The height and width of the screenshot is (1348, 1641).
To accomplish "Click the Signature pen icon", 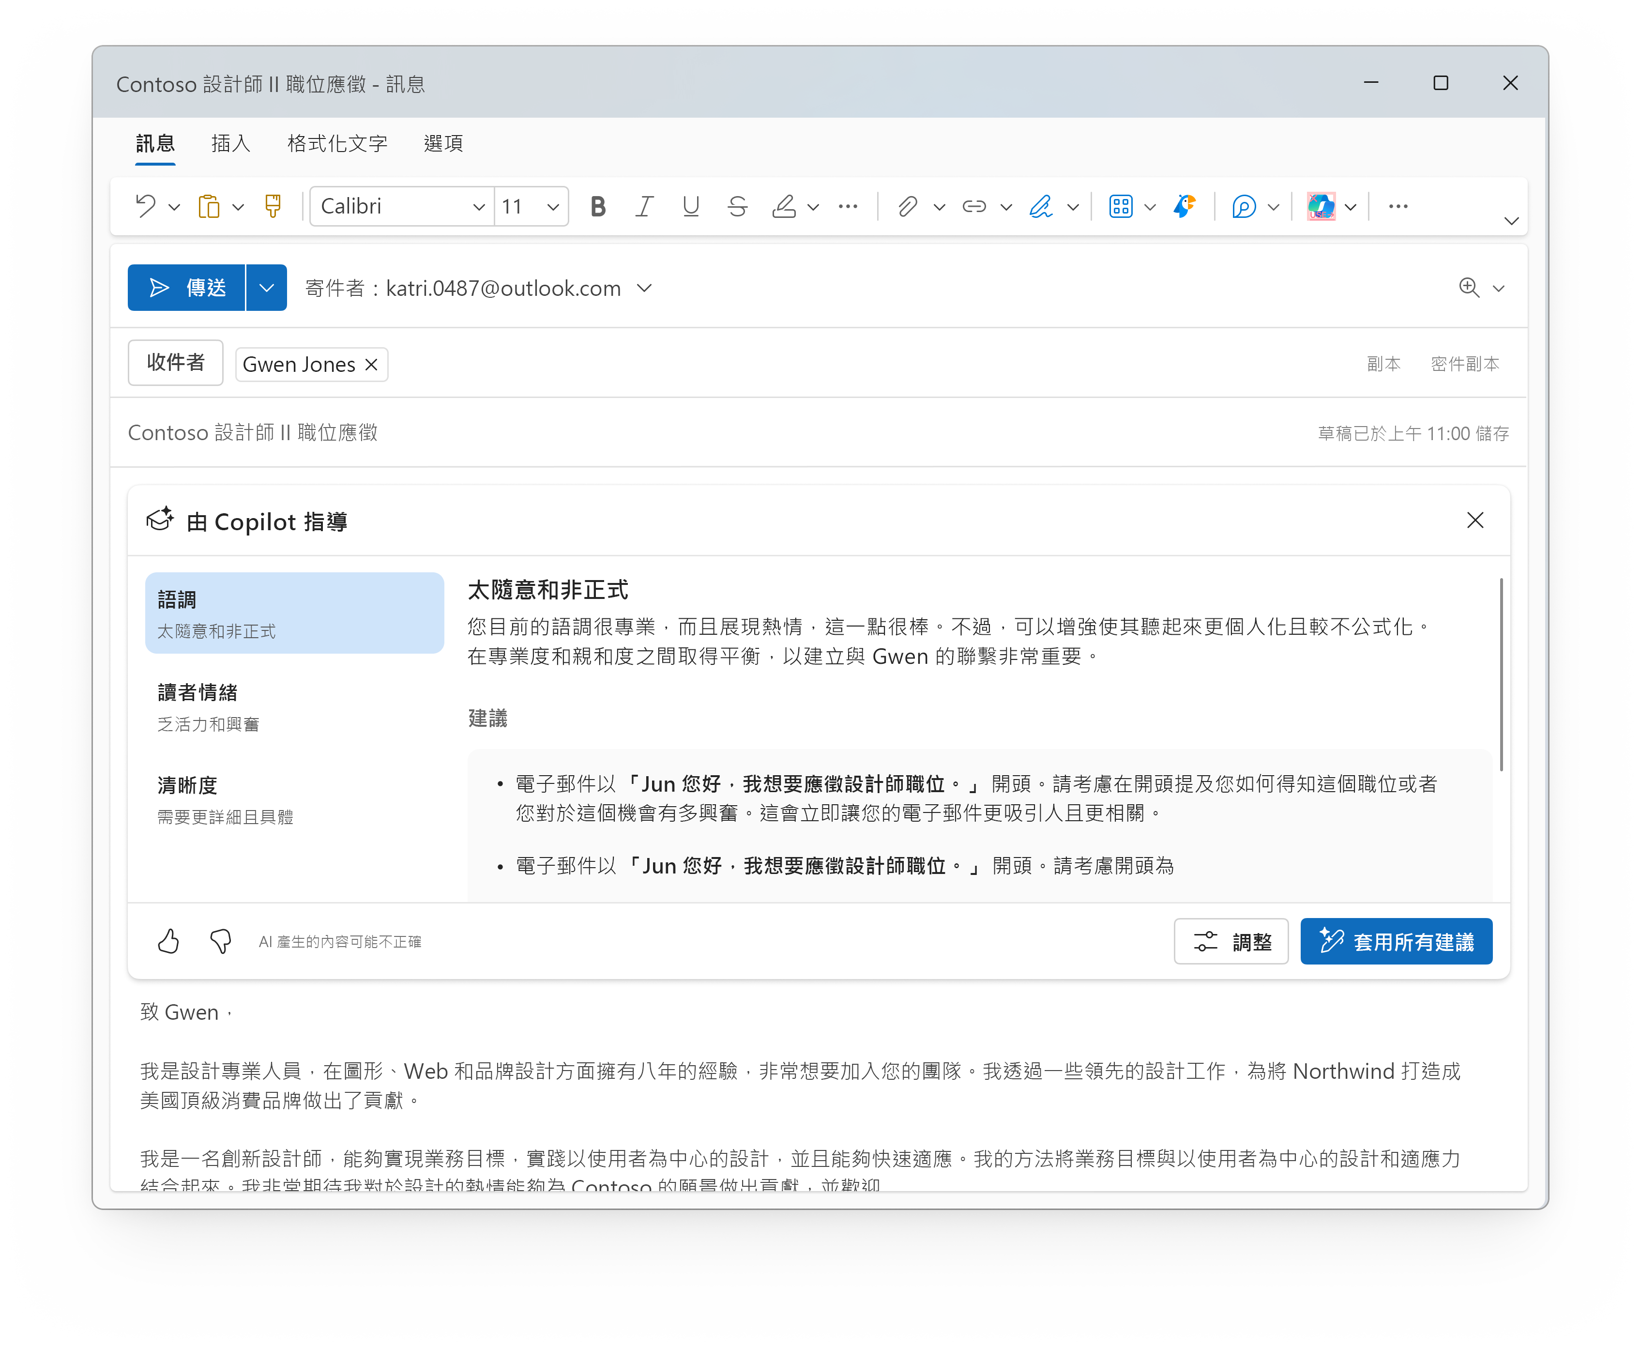I will [1041, 207].
